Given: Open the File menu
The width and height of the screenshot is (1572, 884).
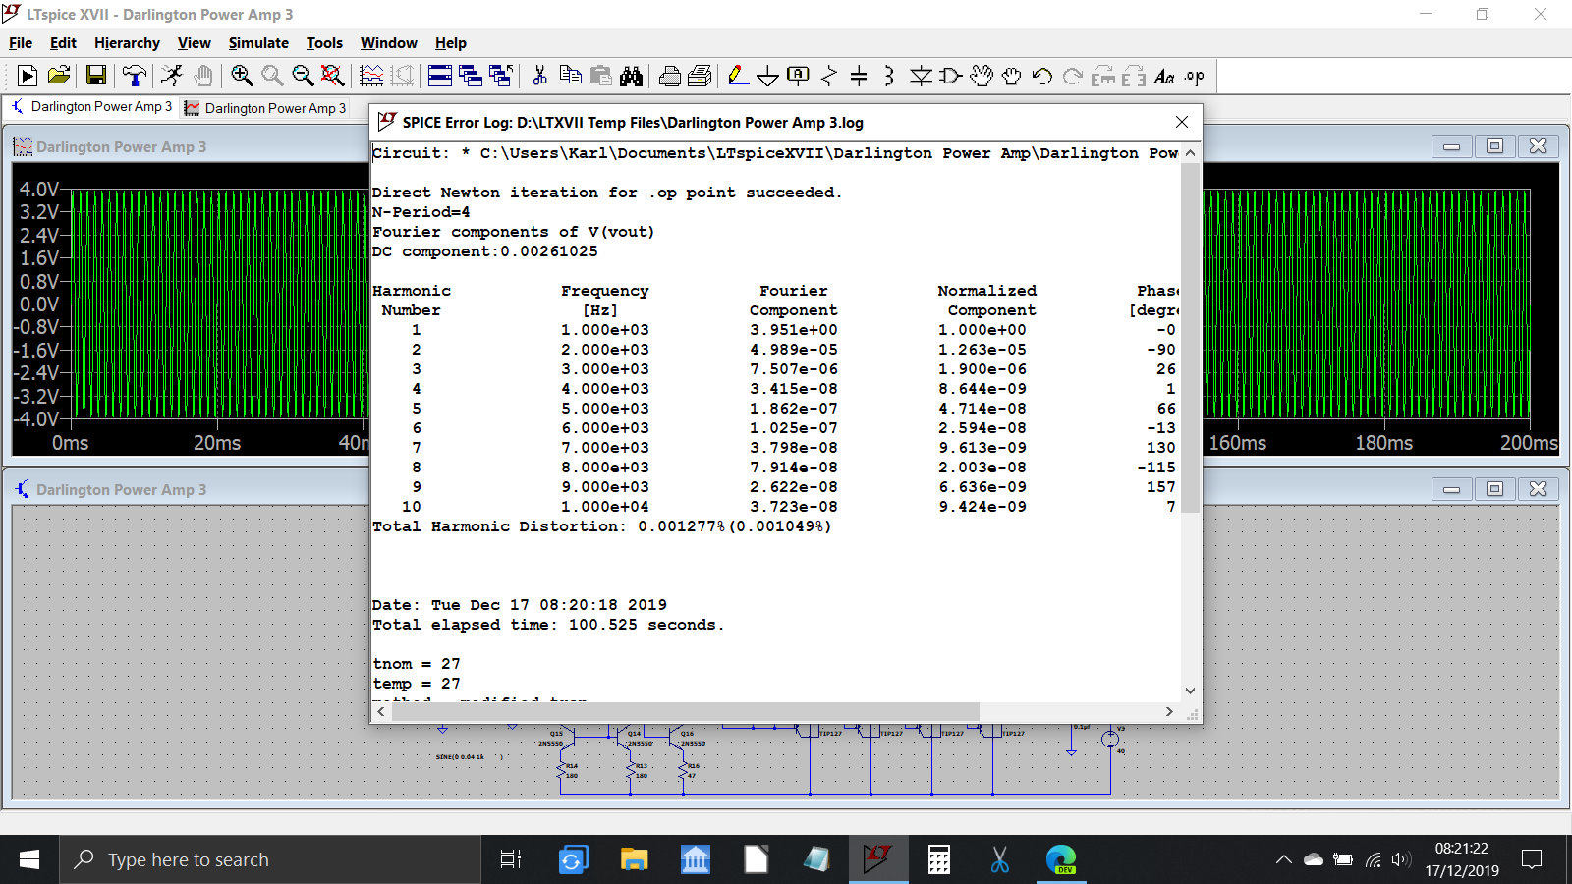Looking at the screenshot, I should [21, 43].
